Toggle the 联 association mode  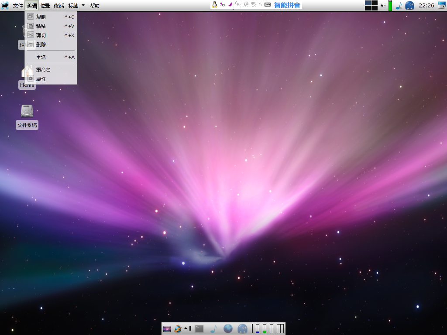tap(246, 5)
